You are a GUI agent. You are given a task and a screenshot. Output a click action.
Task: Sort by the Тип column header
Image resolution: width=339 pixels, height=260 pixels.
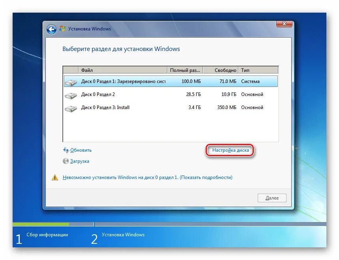click(258, 70)
